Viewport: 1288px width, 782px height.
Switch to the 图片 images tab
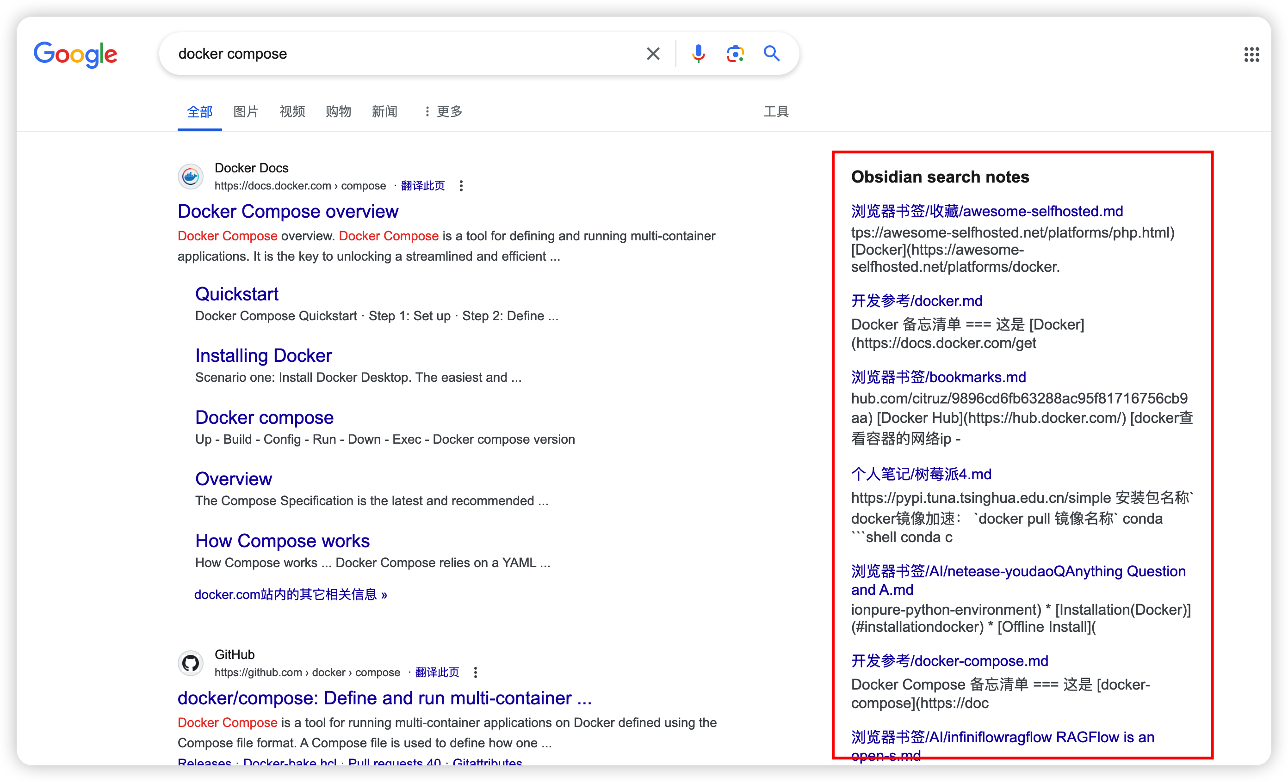tap(246, 112)
